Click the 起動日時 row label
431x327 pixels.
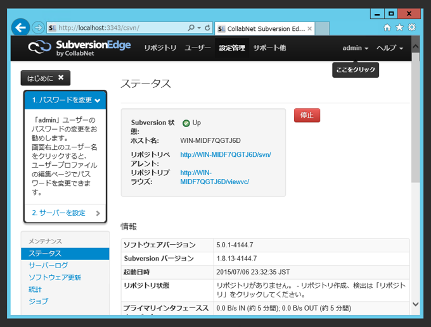point(137,272)
